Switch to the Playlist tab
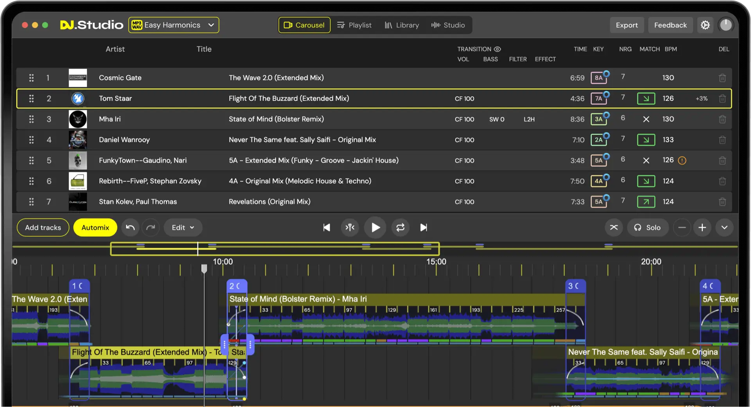This screenshot has width=751, height=407. pos(354,25)
